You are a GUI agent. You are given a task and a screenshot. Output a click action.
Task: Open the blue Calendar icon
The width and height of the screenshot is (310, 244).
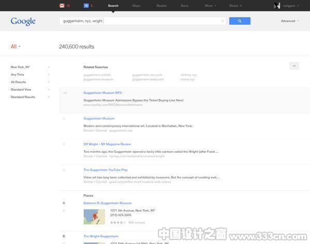86,6
